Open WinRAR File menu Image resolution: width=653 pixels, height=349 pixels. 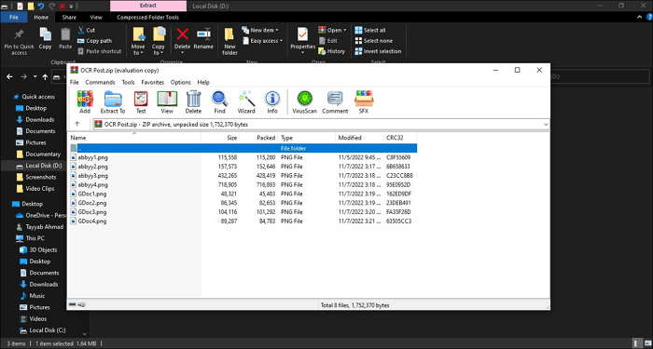click(x=74, y=82)
